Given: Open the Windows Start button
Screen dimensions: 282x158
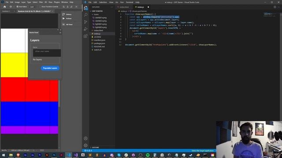Looking at the screenshot, I should point(4,155).
